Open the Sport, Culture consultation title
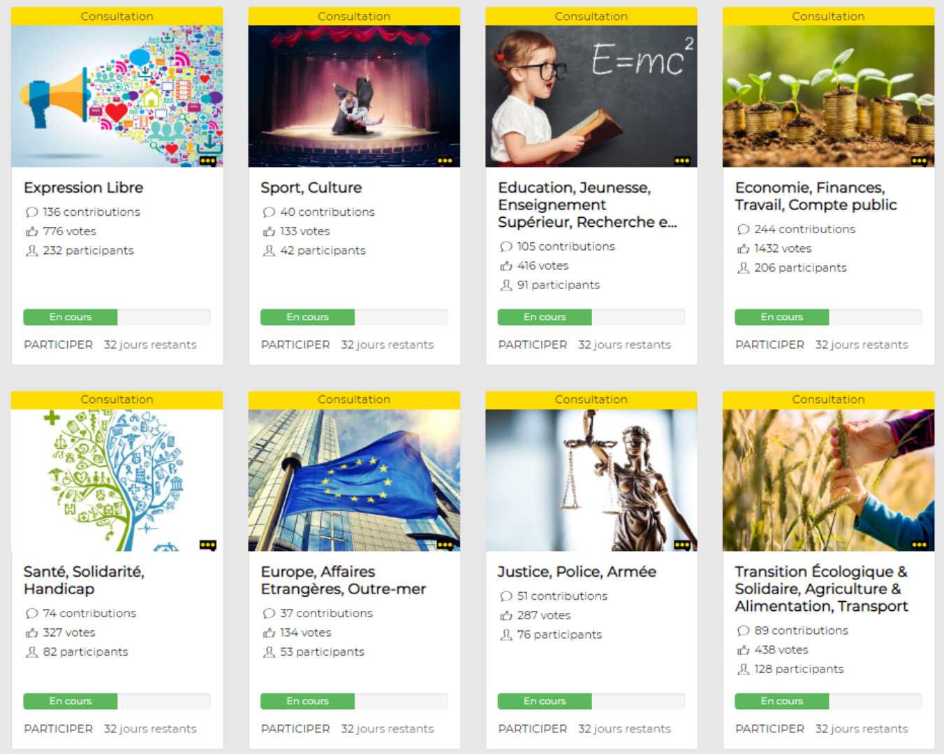This screenshot has width=944, height=754. tap(311, 188)
